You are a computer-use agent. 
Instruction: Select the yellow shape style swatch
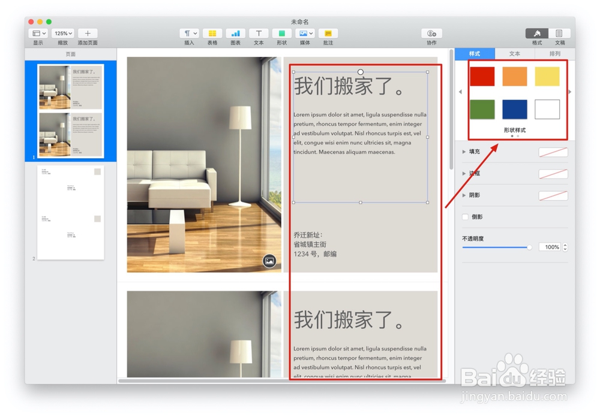[x=547, y=76]
